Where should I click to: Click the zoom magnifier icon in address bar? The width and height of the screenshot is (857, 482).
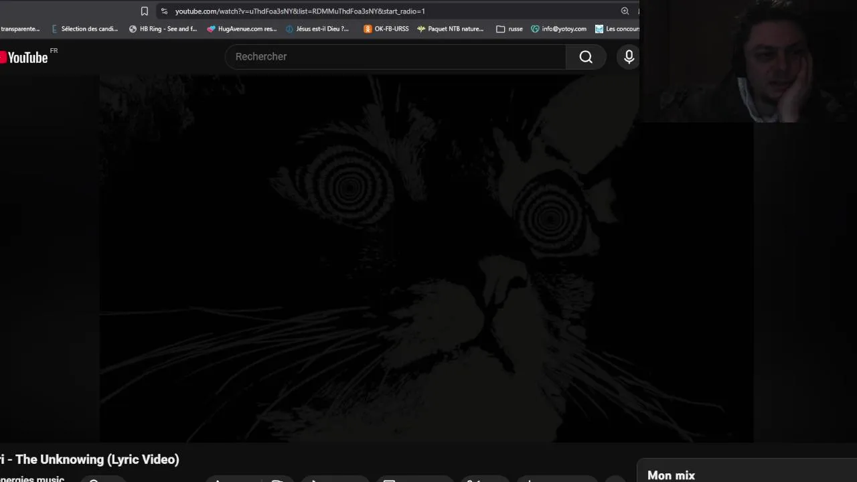[x=625, y=11]
